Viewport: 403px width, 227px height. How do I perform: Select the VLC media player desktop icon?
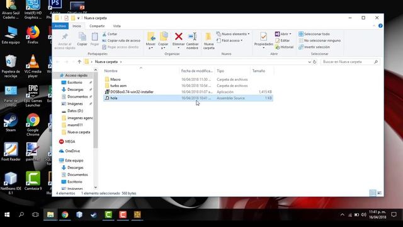33,66
